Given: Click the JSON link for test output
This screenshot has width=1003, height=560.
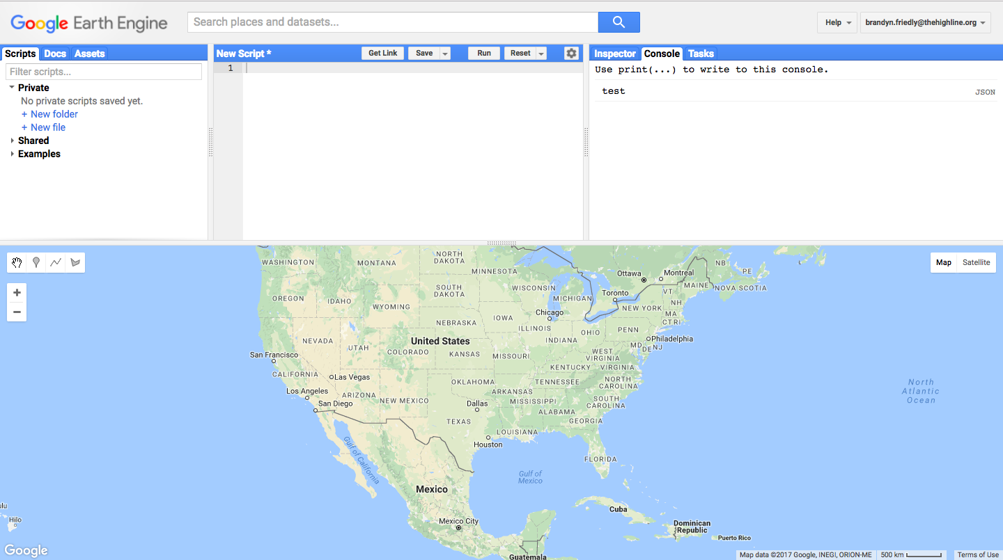Looking at the screenshot, I should (x=985, y=92).
